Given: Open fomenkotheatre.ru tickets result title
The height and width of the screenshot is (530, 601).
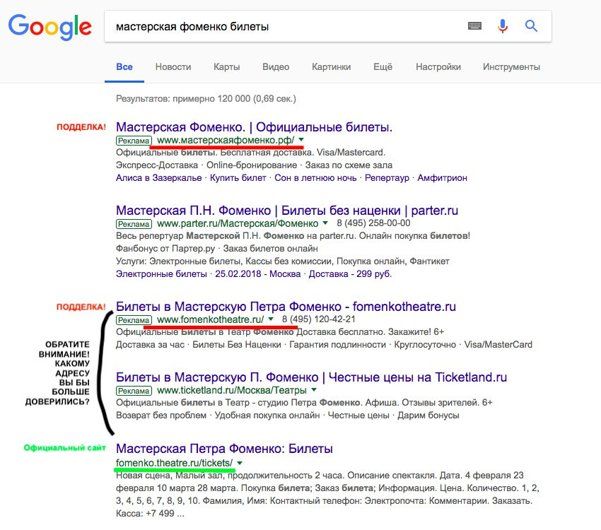Looking at the screenshot, I should [286, 307].
